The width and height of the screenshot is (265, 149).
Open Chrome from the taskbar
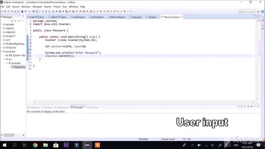point(35,145)
